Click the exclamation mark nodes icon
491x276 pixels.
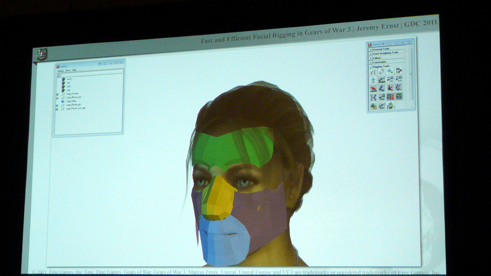click(399, 71)
